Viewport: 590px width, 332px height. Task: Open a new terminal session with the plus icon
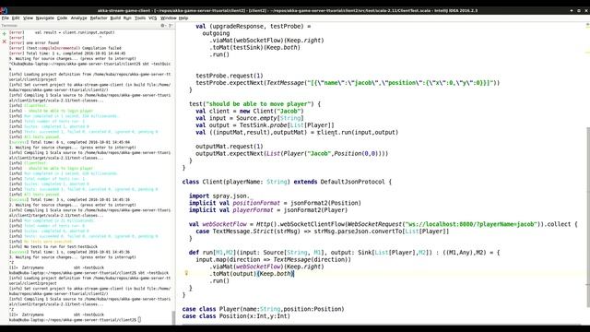click(x=4, y=34)
